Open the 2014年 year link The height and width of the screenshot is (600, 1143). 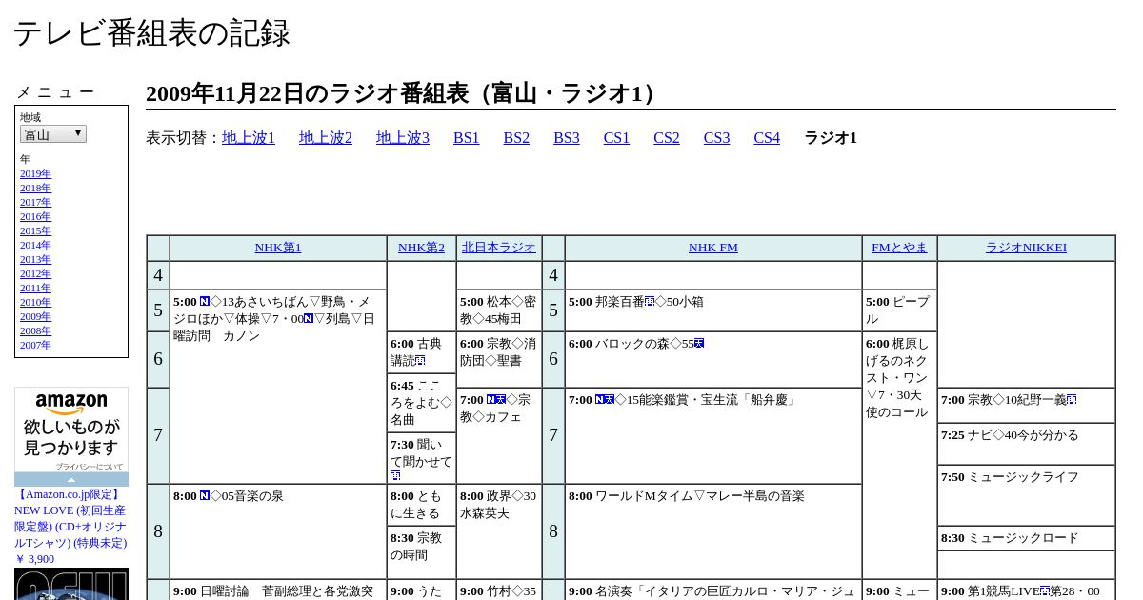pyautogui.click(x=35, y=245)
